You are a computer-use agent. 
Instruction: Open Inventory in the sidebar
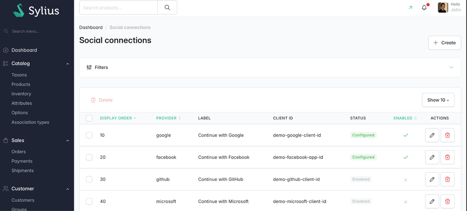[x=21, y=94]
